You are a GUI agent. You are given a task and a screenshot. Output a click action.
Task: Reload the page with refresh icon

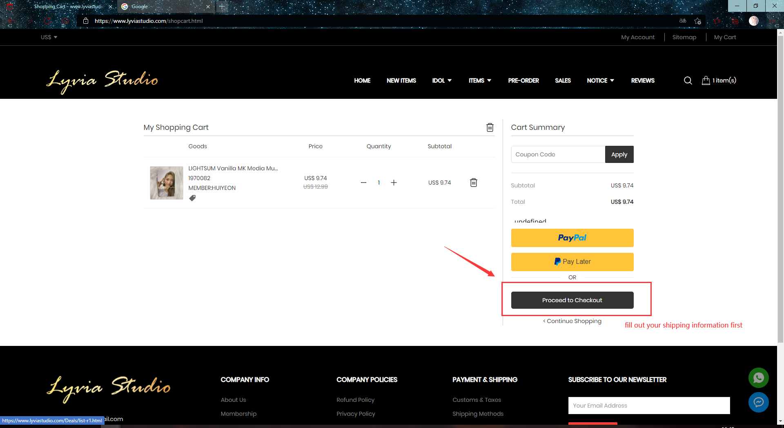pyautogui.click(x=47, y=21)
